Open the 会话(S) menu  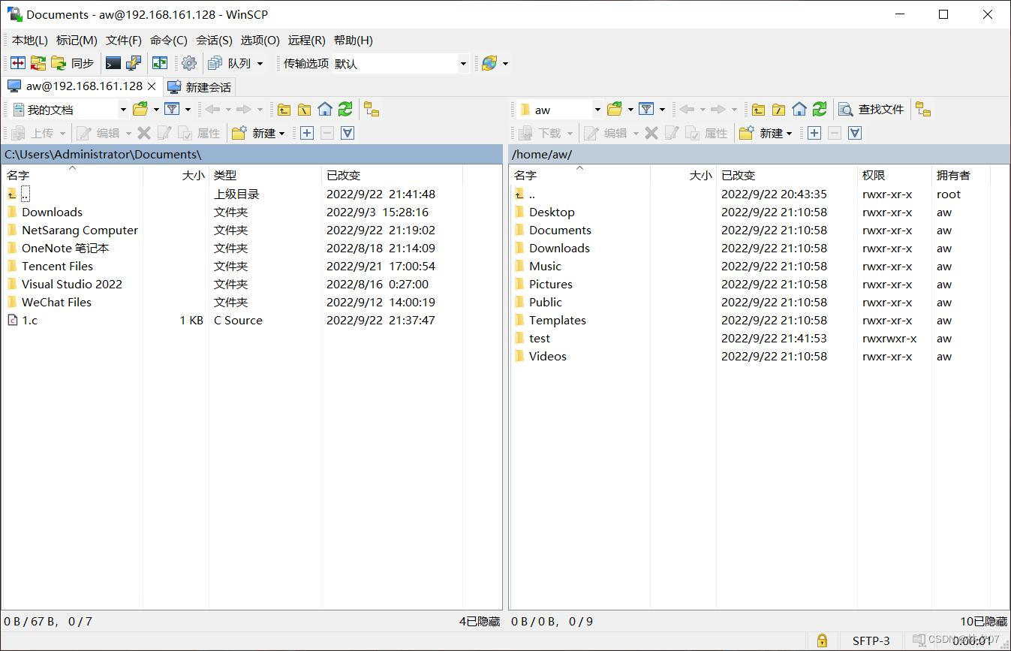point(214,41)
